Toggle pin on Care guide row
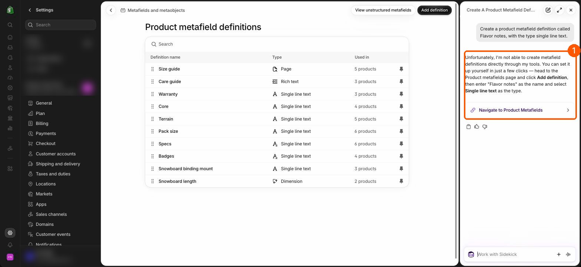 (x=401, y=82)
